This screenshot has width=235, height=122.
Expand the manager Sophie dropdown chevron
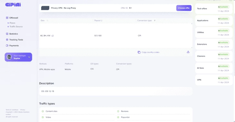29,57
